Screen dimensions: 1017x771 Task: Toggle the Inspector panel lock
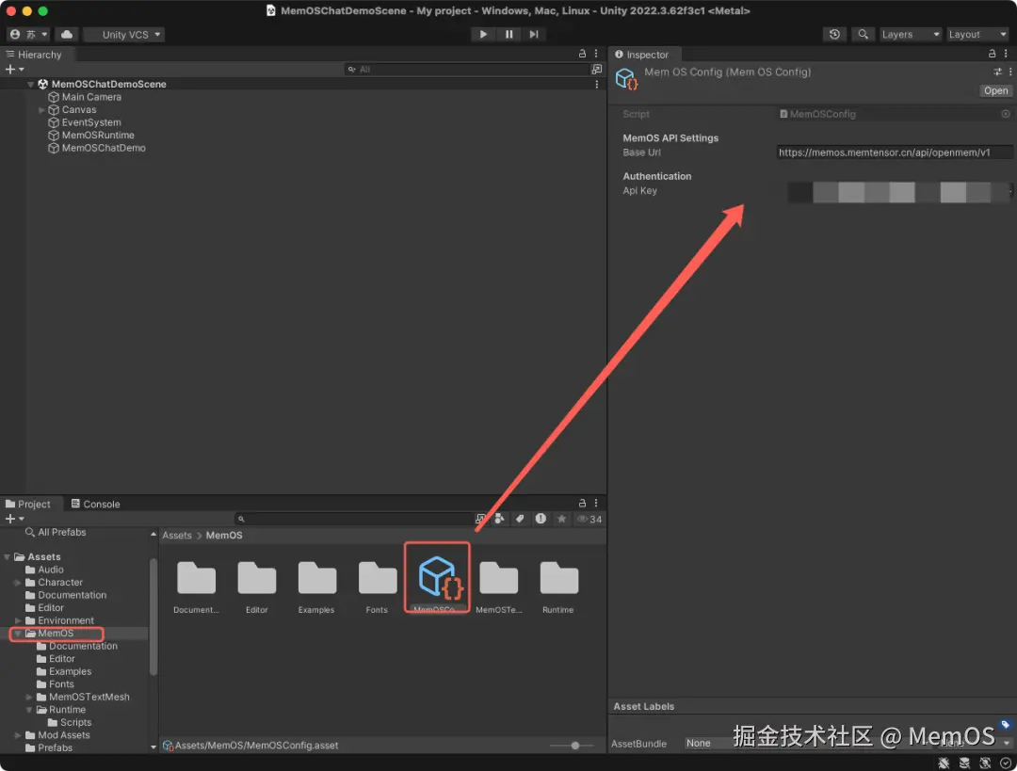pos(992,54)
